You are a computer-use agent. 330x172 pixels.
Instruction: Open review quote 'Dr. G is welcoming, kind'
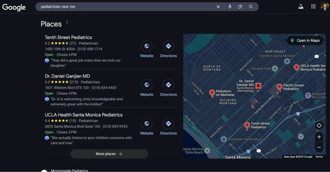point(87,101)
